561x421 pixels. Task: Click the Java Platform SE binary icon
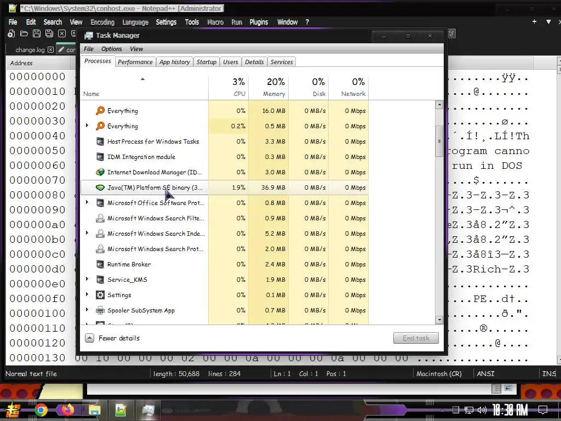pyautogui.click(x=100, y=187)
